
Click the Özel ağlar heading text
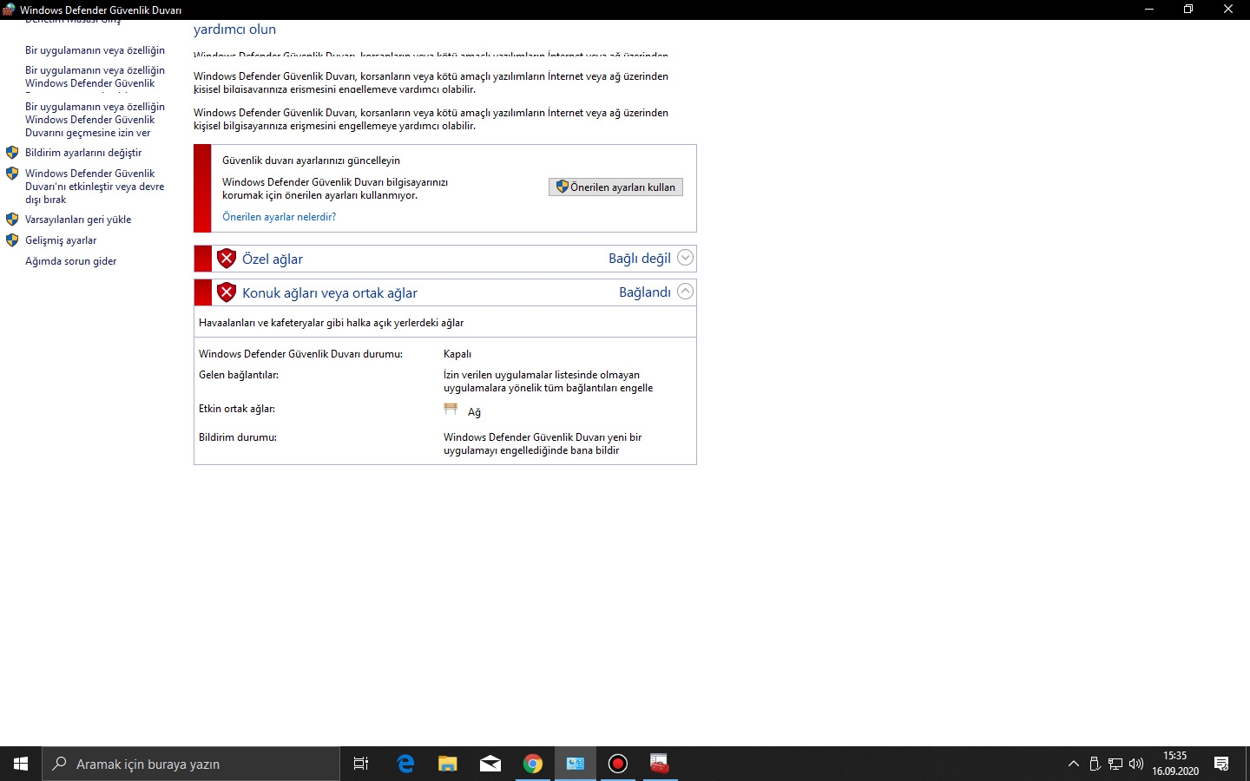coord(273,259)
